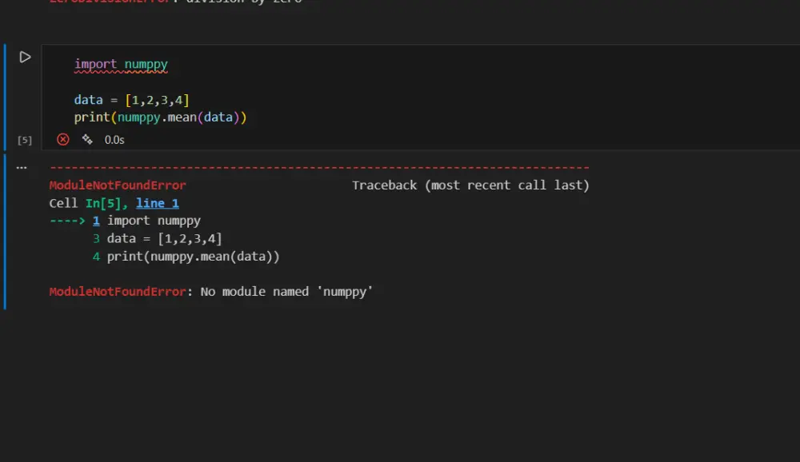The image size is (800, 462).
Task: Select the code cell via its blue gutter bar
Action: click(4, 96)
